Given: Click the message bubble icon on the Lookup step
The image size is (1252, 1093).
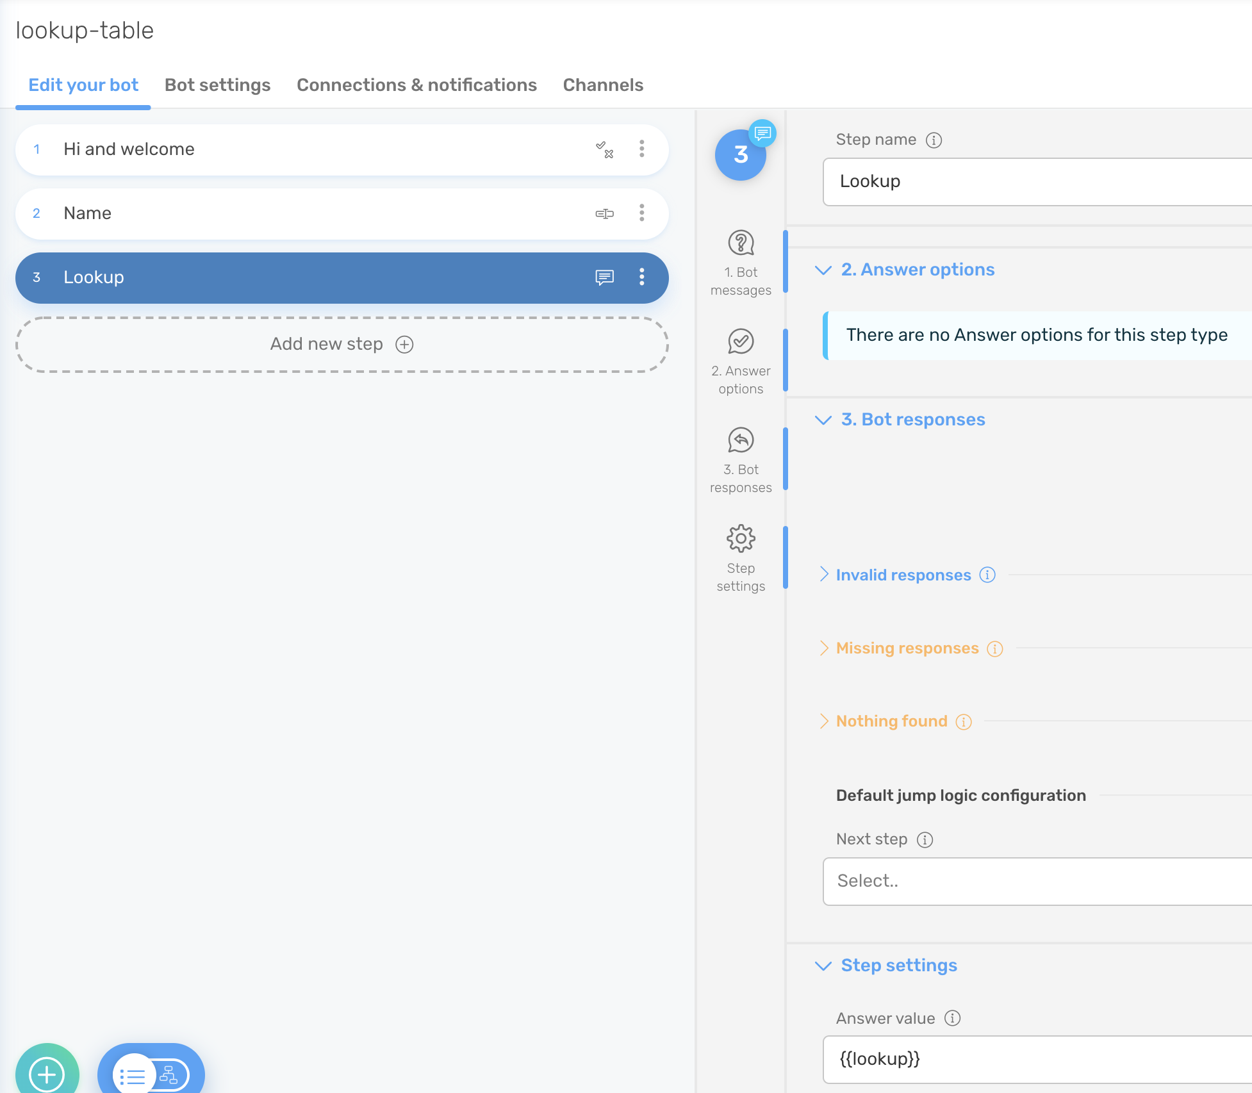Looking at the screenshot, I should (x=604, y=277).
